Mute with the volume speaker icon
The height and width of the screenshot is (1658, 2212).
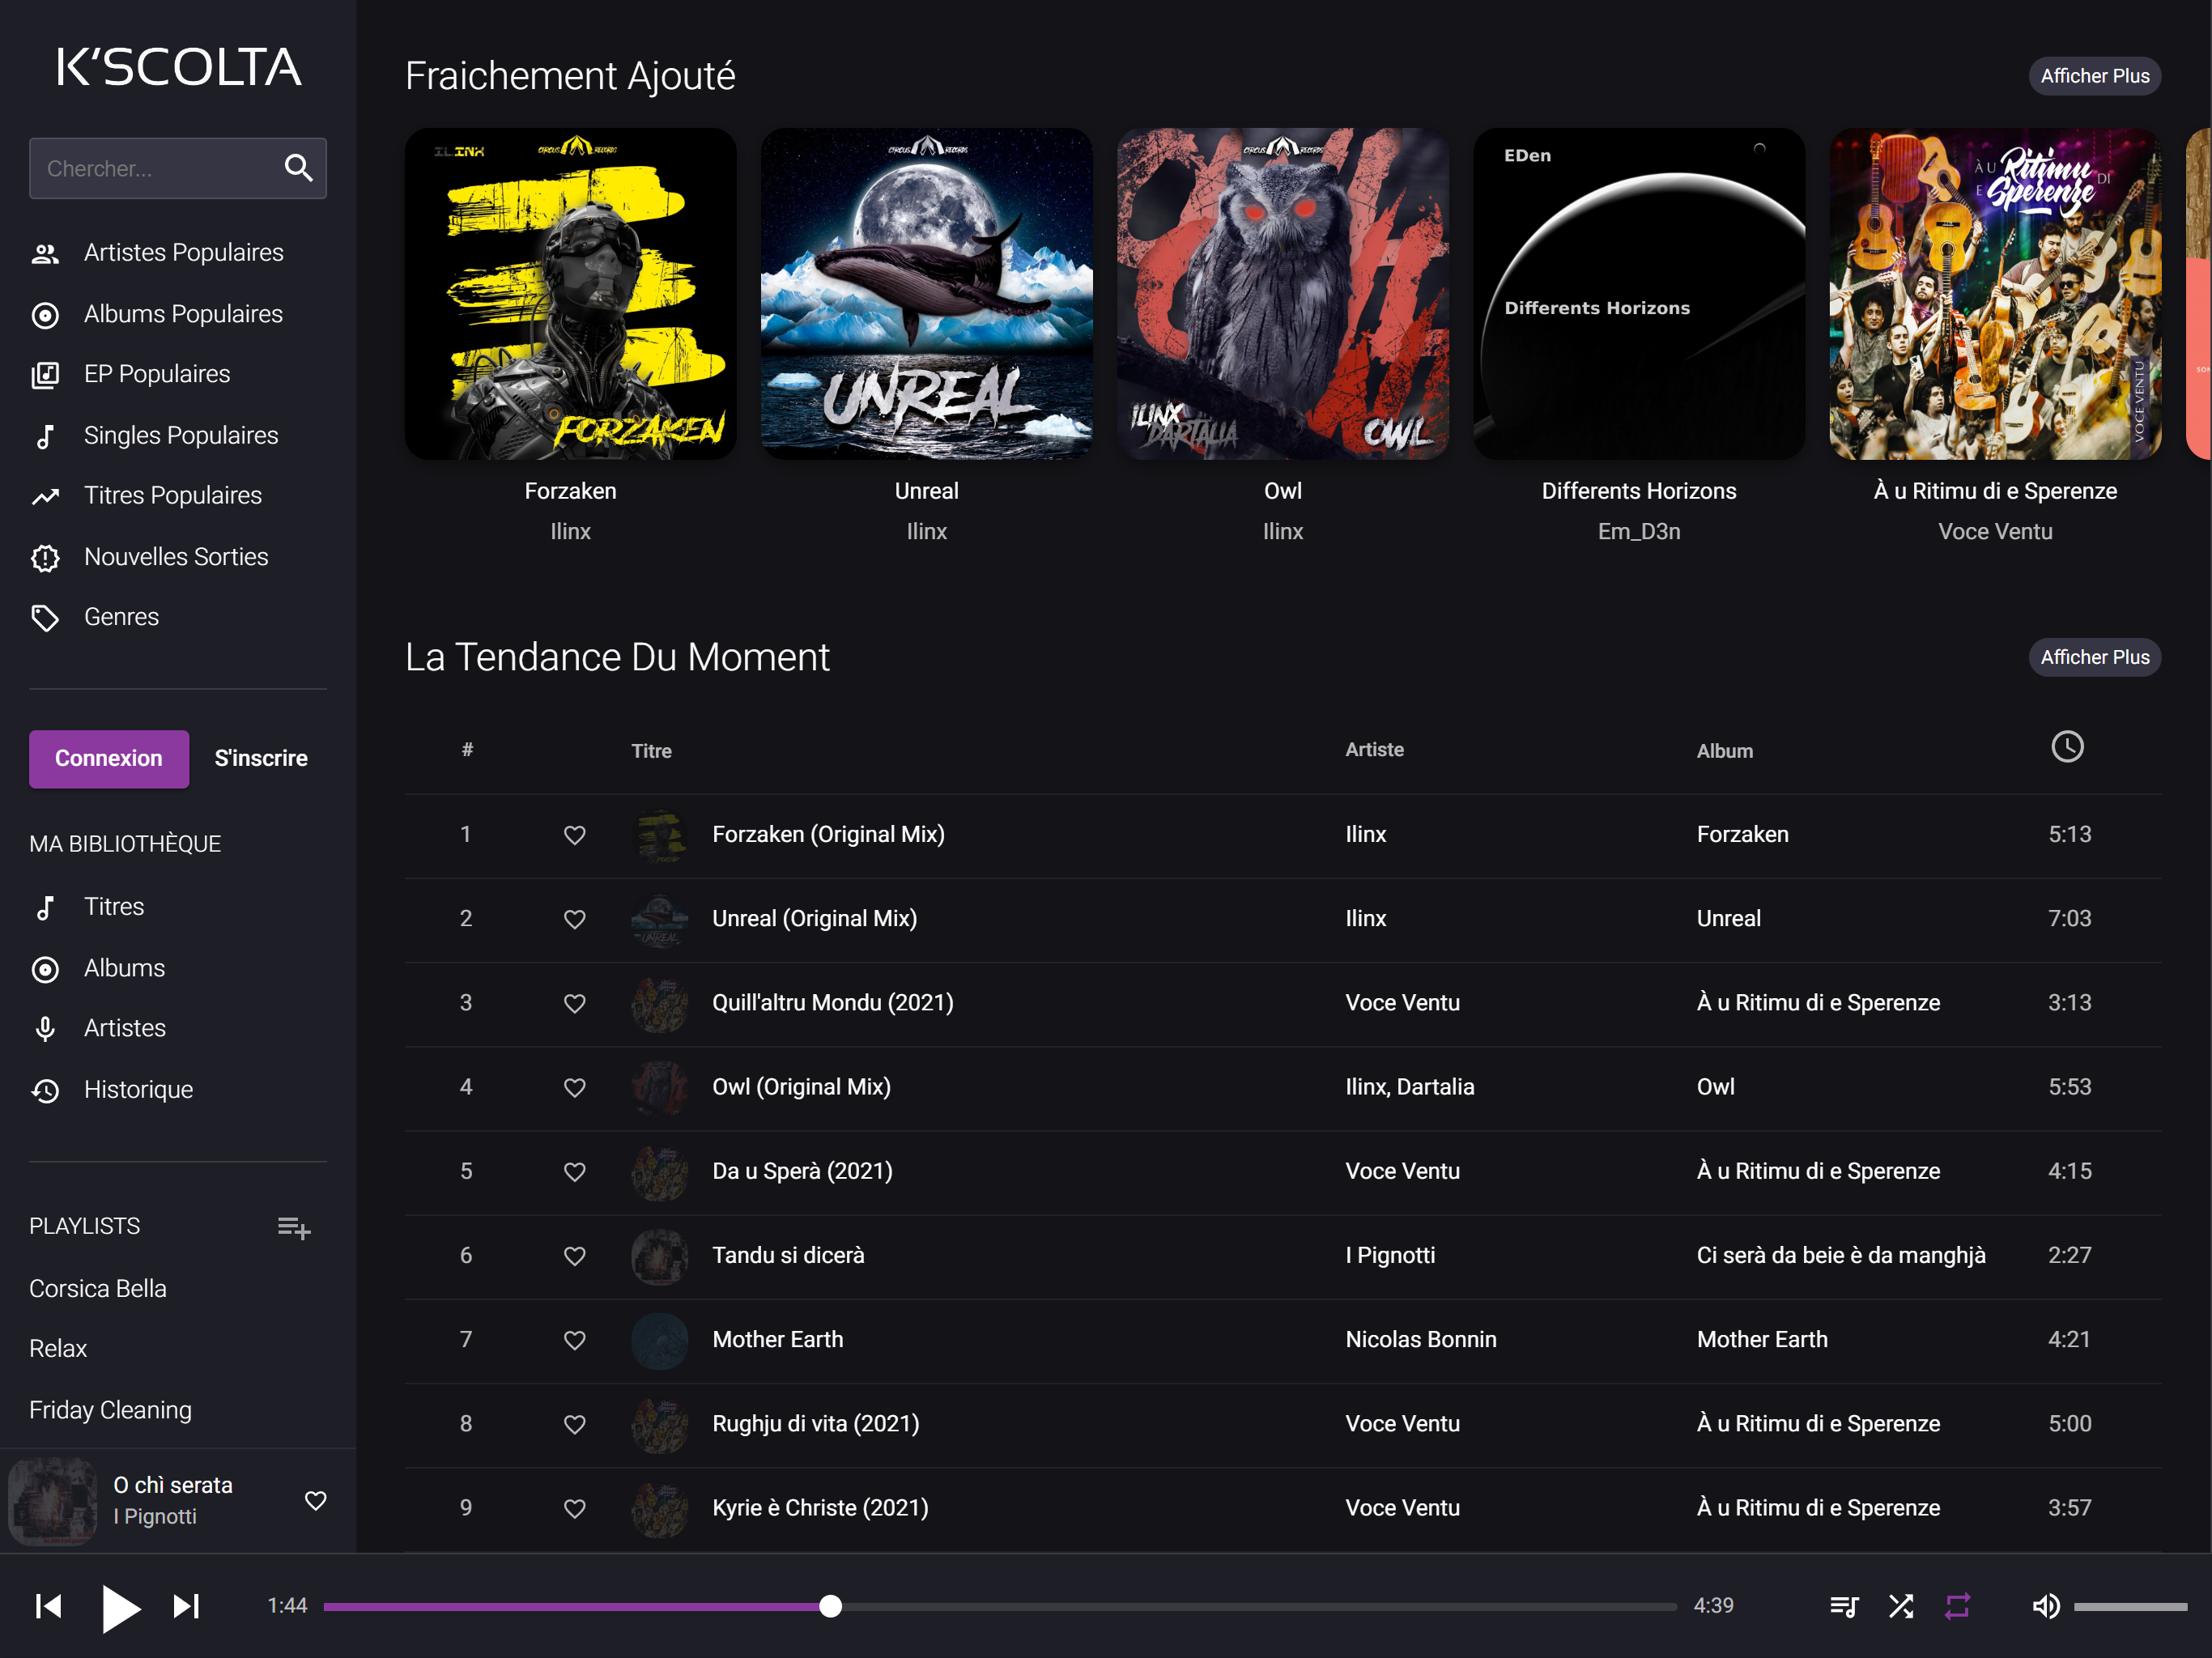(x=2045, y=1607)
